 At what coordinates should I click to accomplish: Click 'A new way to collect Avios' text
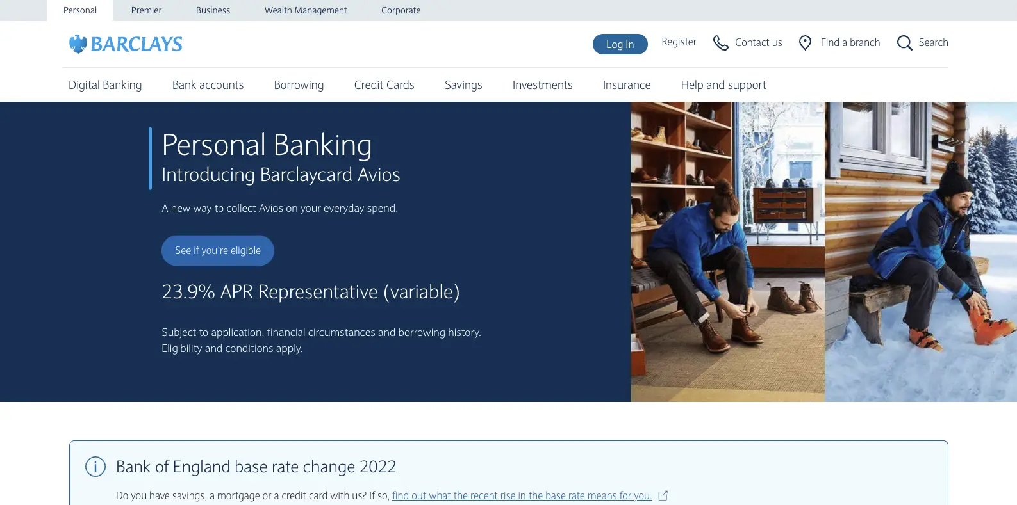point(279,208)
